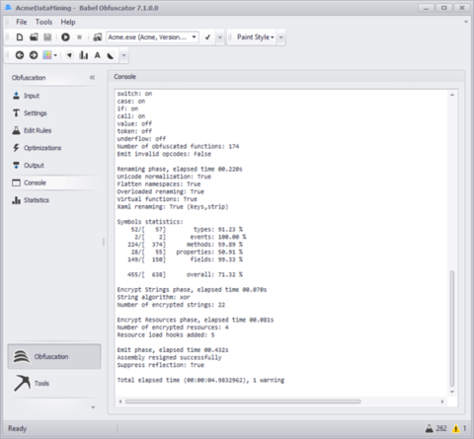Stop obfuscation with stop icon
Viewport: 474px width, 439px height.
point(79,37)
